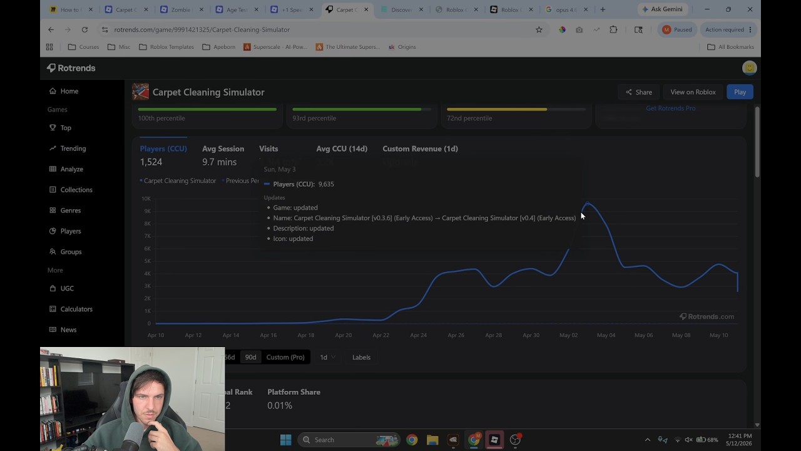Bookmark page with the star icon
The height and width of the screenshot is (451, 801).
click(x=539, y=29)
